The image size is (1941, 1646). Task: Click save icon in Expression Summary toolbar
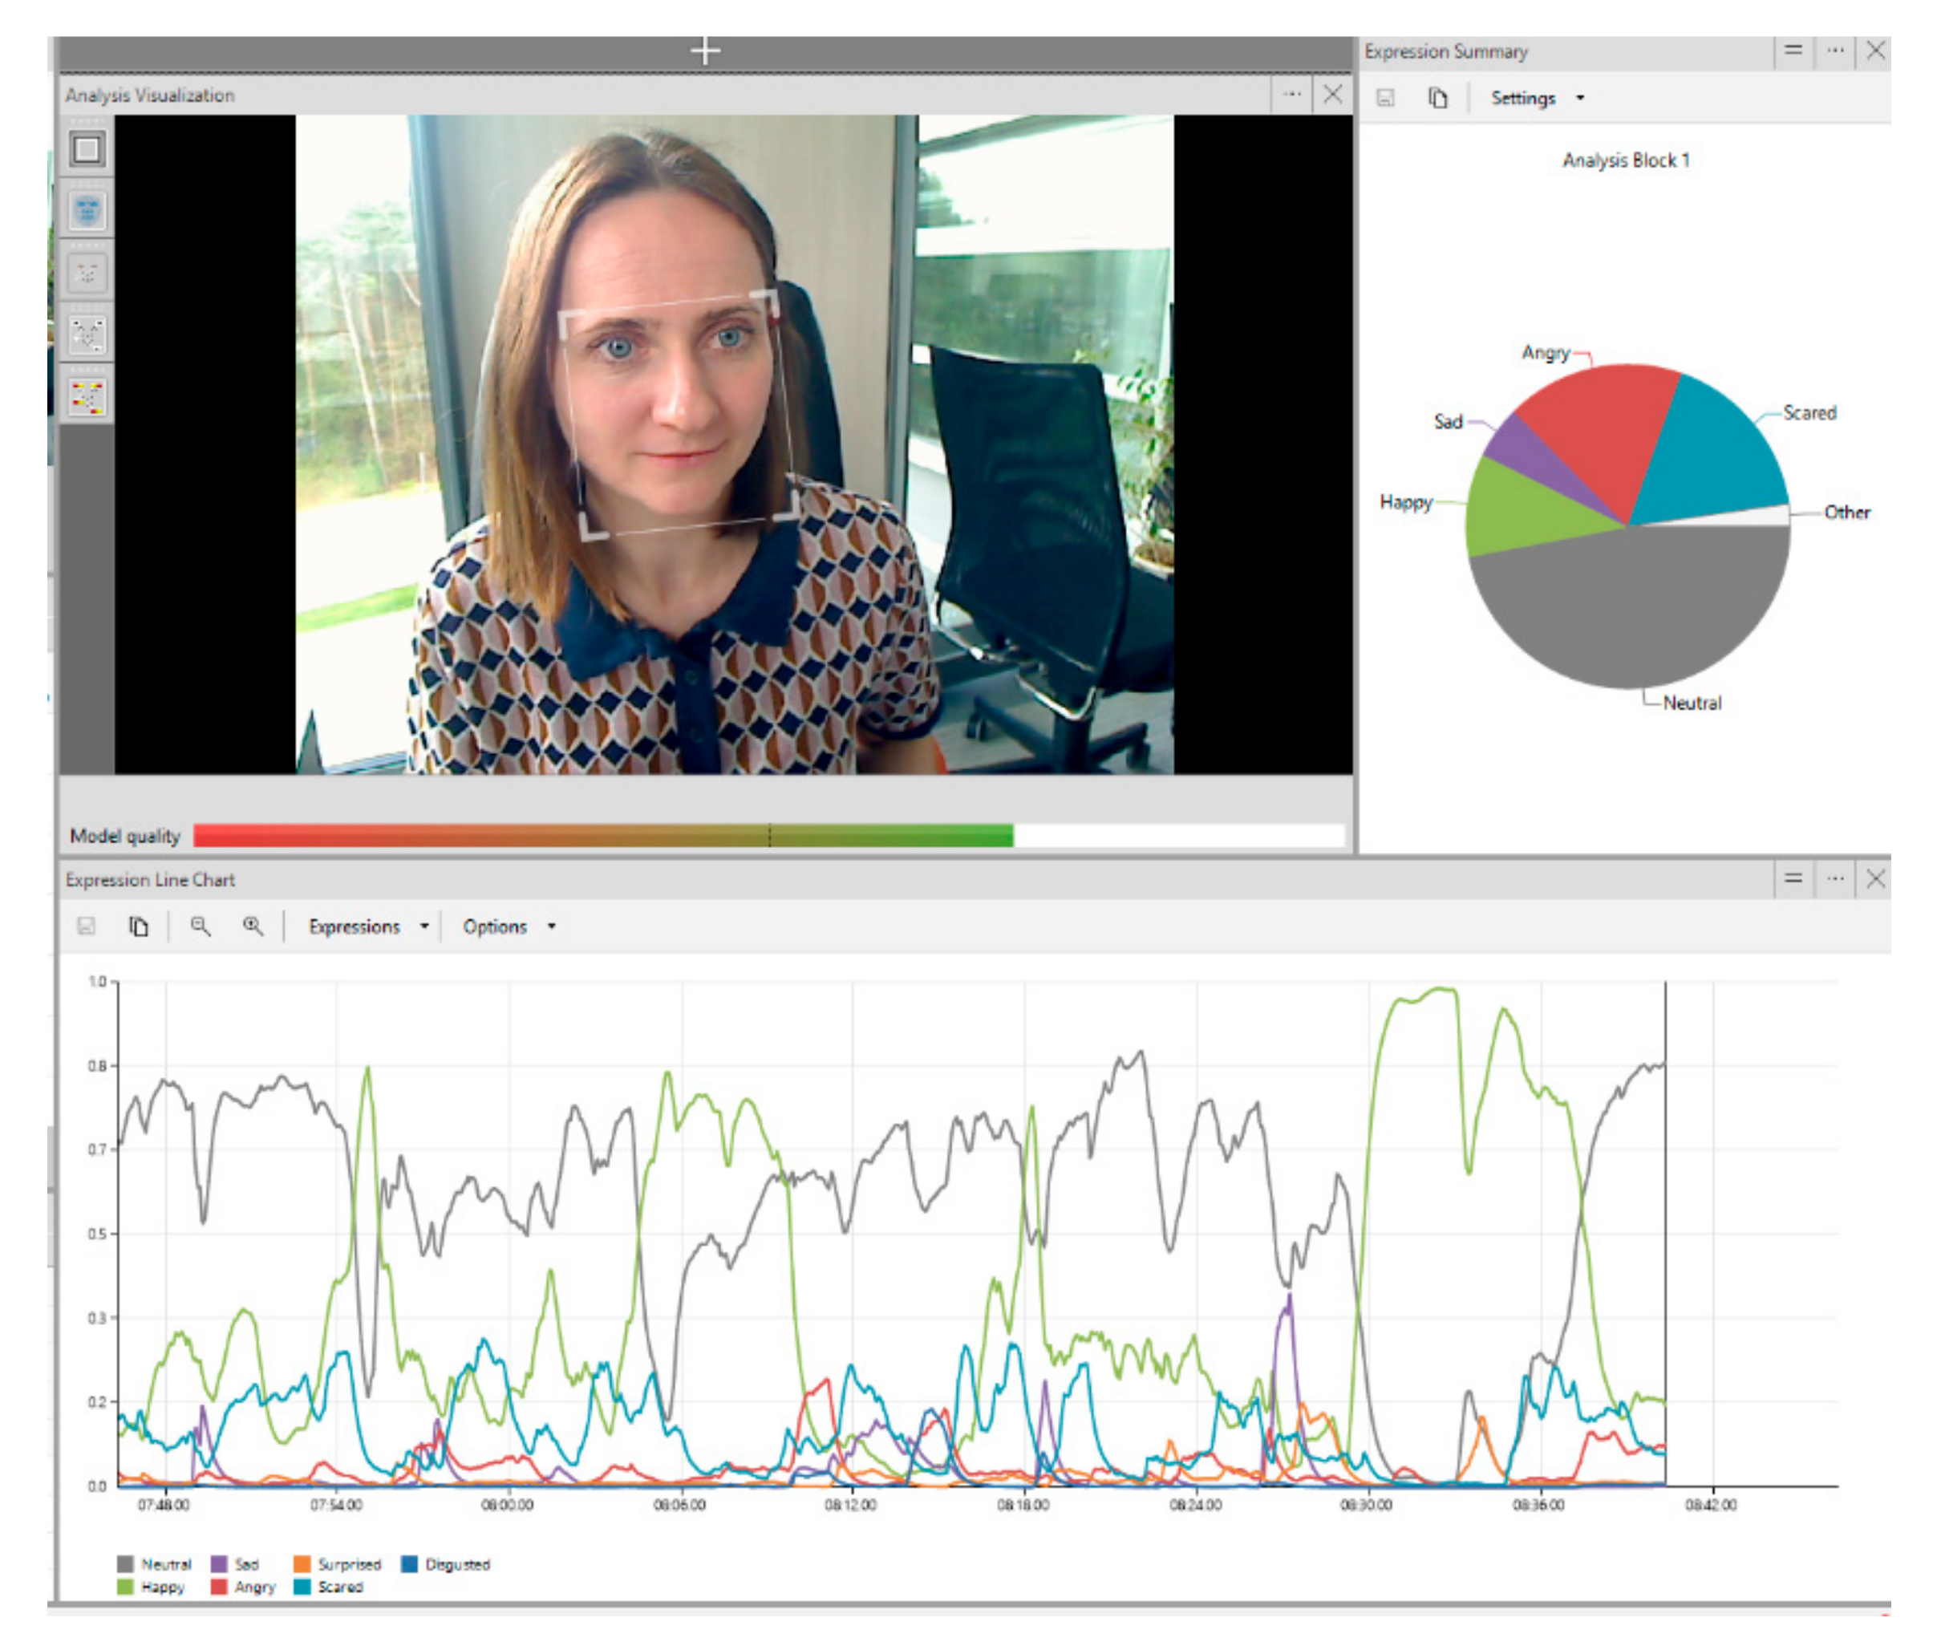click(1386, 98)
